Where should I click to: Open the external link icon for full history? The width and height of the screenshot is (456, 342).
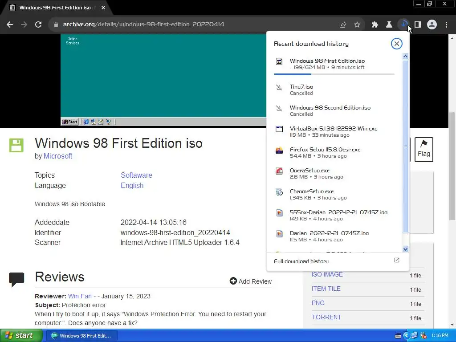[x=396, y=260]
